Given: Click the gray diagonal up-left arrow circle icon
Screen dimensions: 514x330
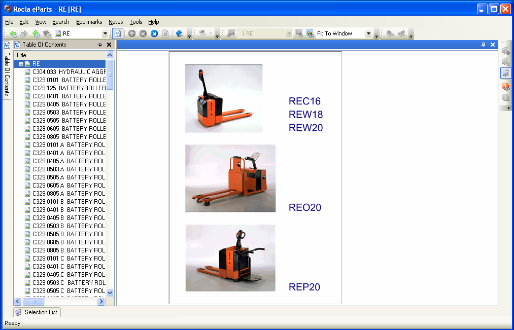Looking at the screenshot, I should coord(143,33).
